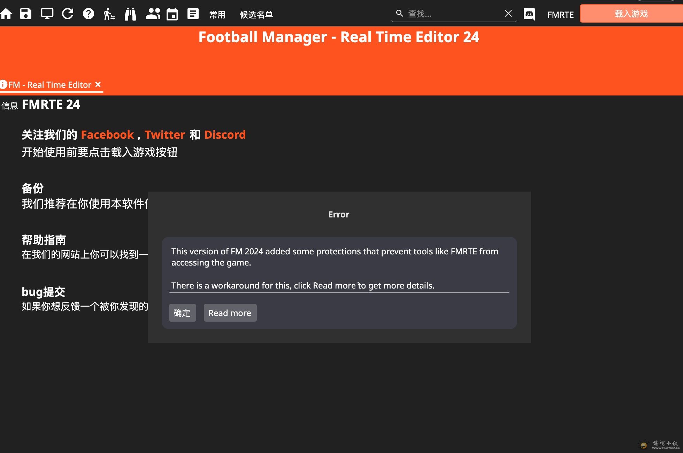Click the 帮助指南 heading
Image resolution: width=683 pixels, height=453 pixels.
tap(44, 240)
